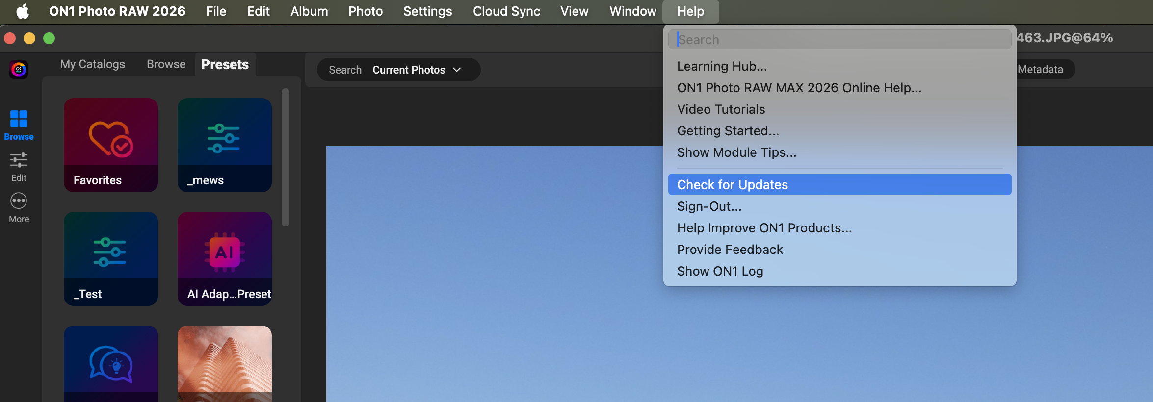Select Help Improve ON1 Products

click(840, 228)
